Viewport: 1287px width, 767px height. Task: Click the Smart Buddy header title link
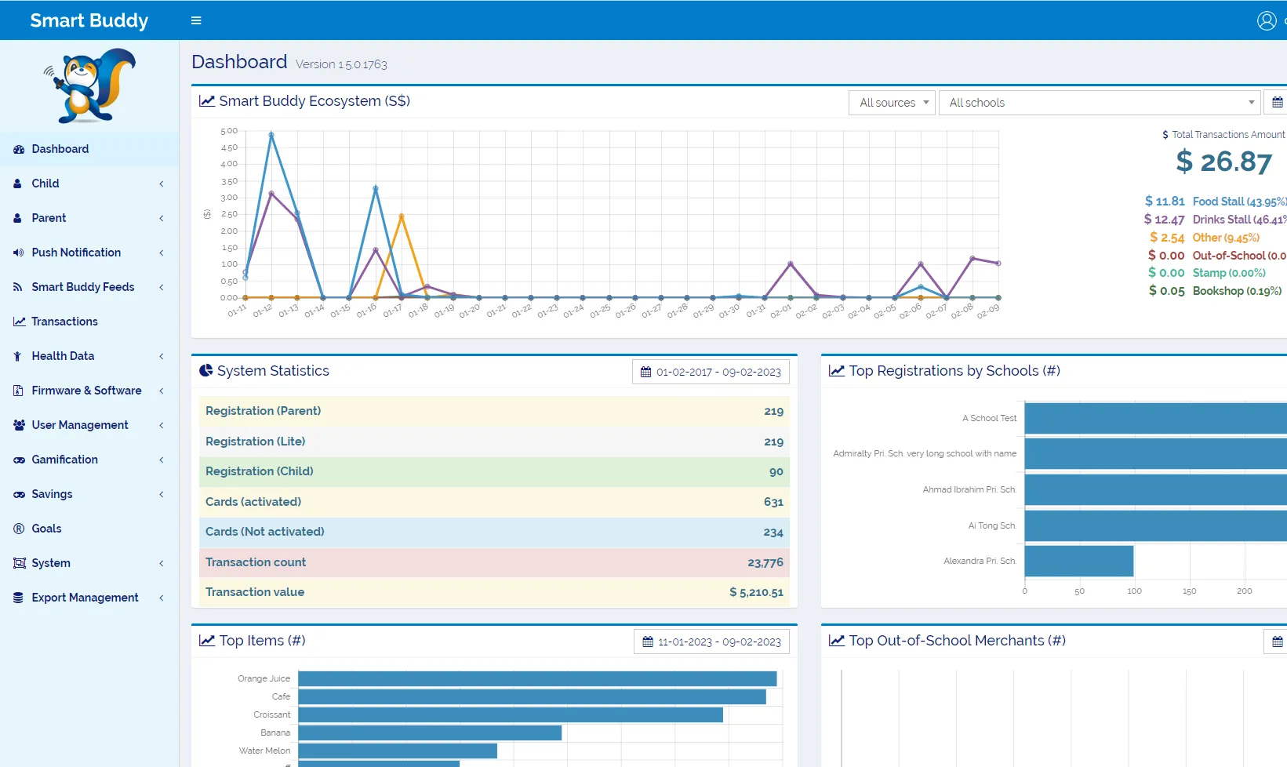[x=89, y=20]
